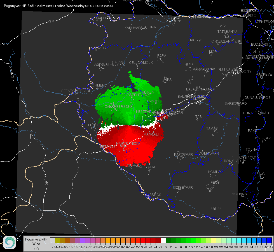Select the SZOMBATHELY city label
This screenshot has height=252, width=274.
(106, 64)
